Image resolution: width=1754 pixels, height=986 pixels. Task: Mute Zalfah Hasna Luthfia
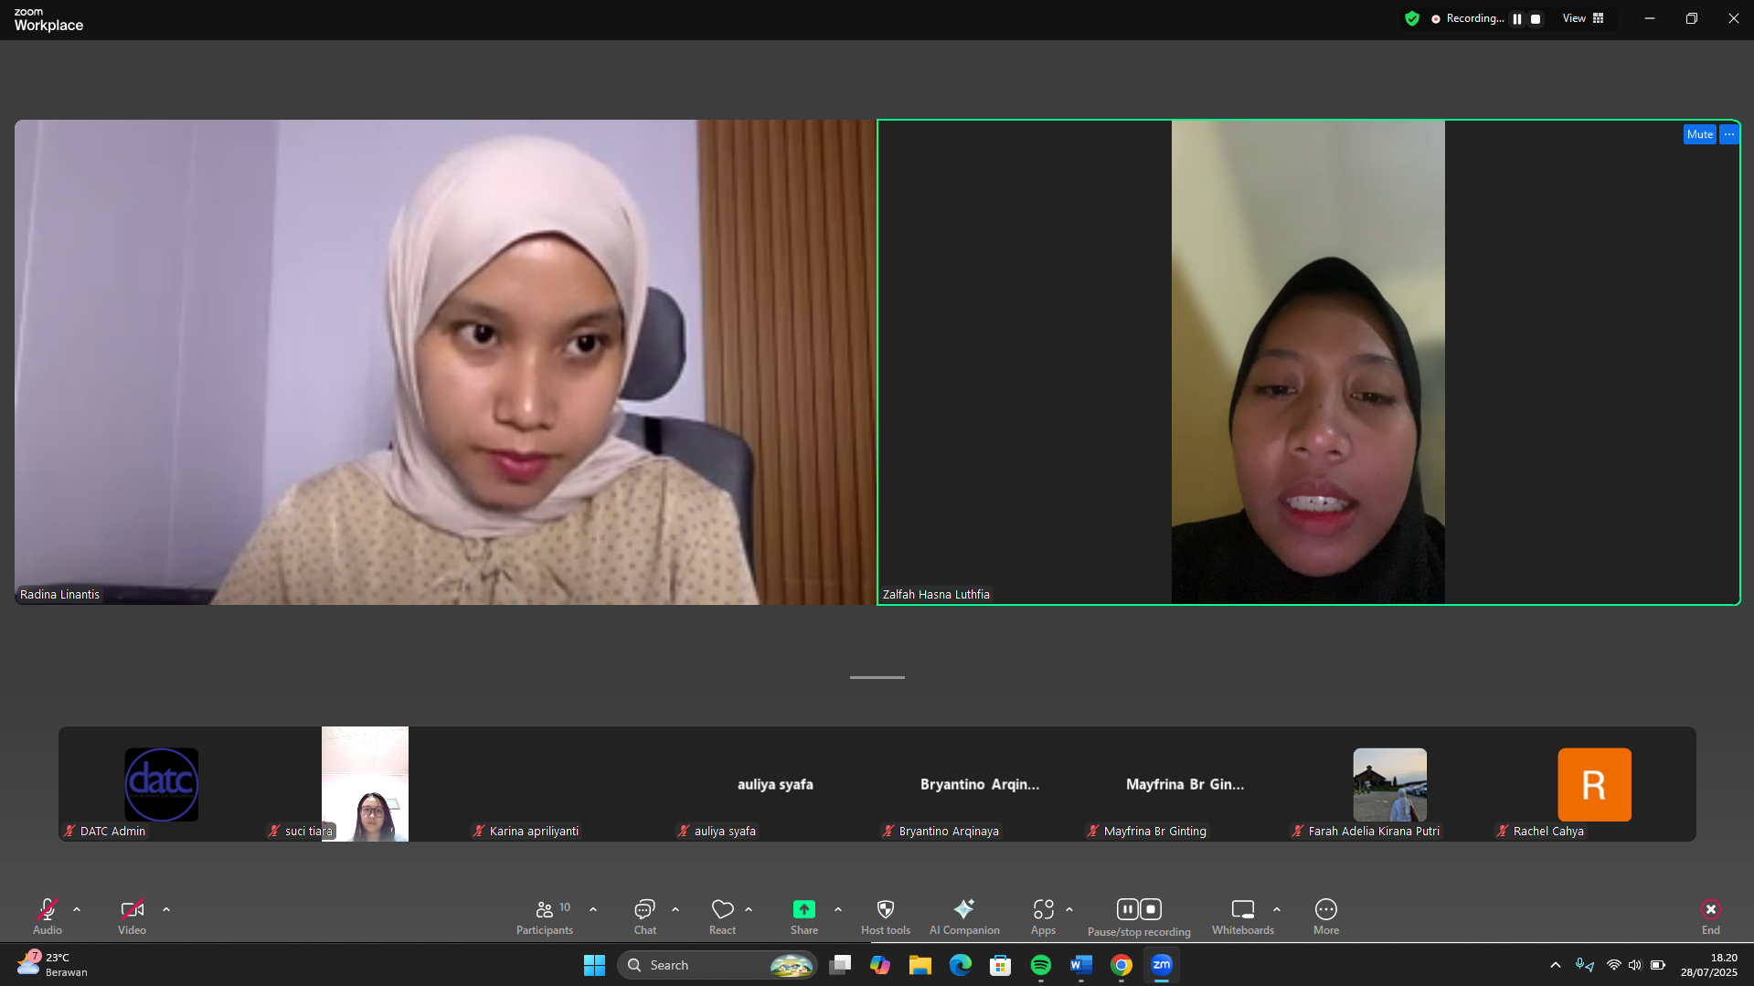(x=1699, y=134)
